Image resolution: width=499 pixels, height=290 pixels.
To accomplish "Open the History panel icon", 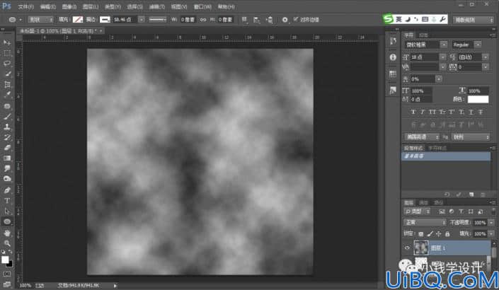I will [393, 41].
